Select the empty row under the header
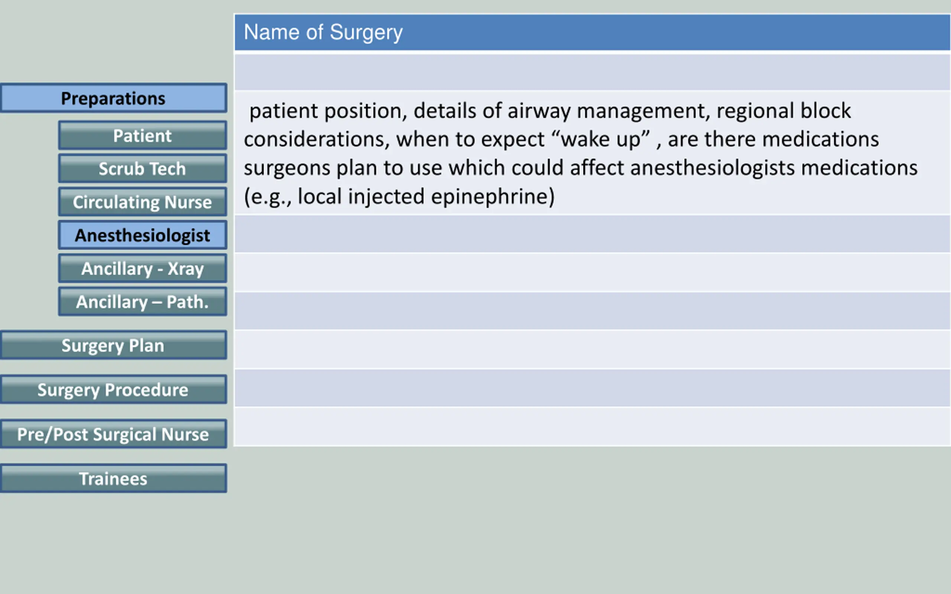This screenshot has height=594, width=951. 592,72
